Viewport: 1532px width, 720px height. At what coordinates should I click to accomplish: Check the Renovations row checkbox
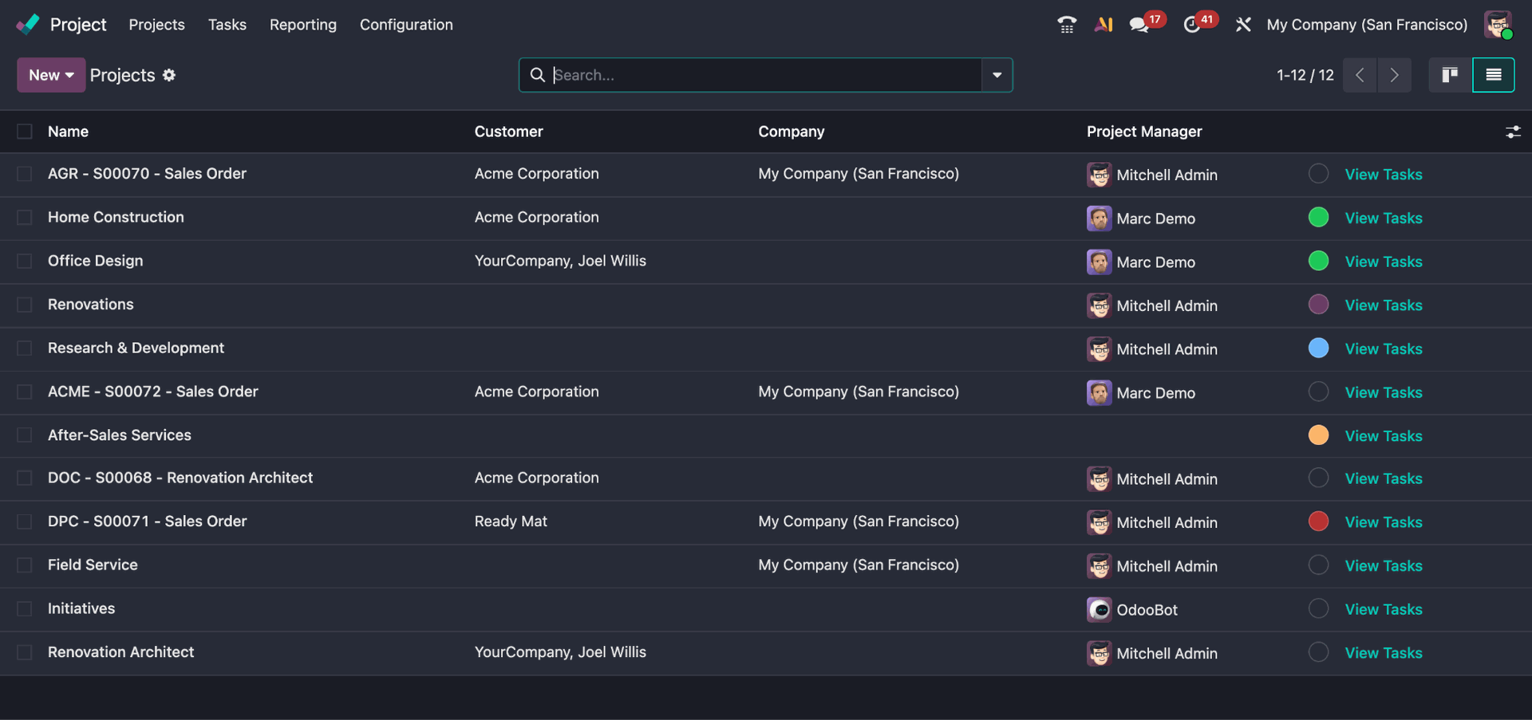coord(25,305)
